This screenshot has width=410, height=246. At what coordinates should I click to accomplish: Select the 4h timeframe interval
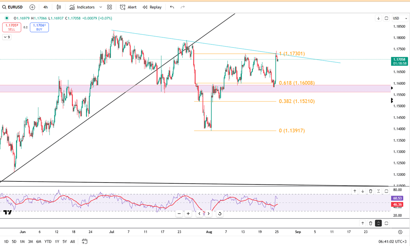coord(46,7)
